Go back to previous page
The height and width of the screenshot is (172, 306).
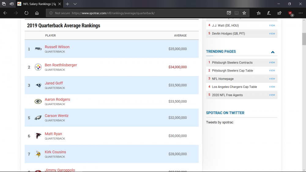tap(5, 13)
